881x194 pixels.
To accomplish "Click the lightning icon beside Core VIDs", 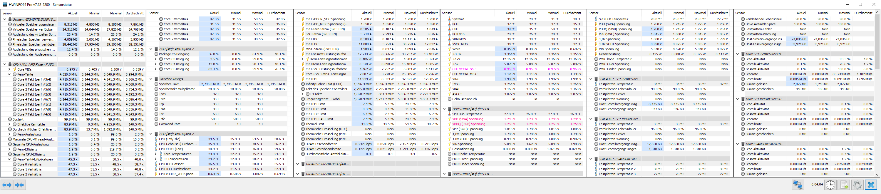I will pos(14,69).
